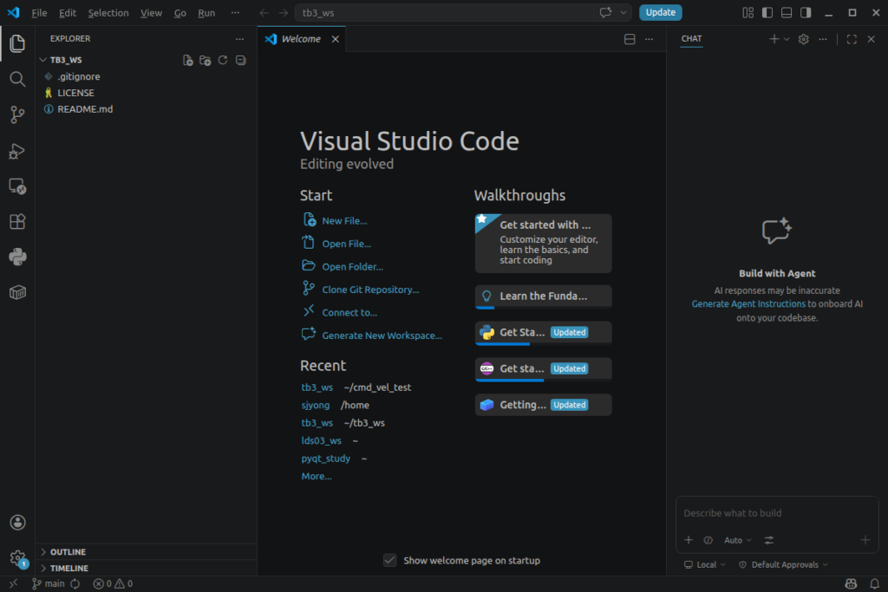Synchronize changes in status bar
Screen dimensions: 888x592
coord(75,583)
